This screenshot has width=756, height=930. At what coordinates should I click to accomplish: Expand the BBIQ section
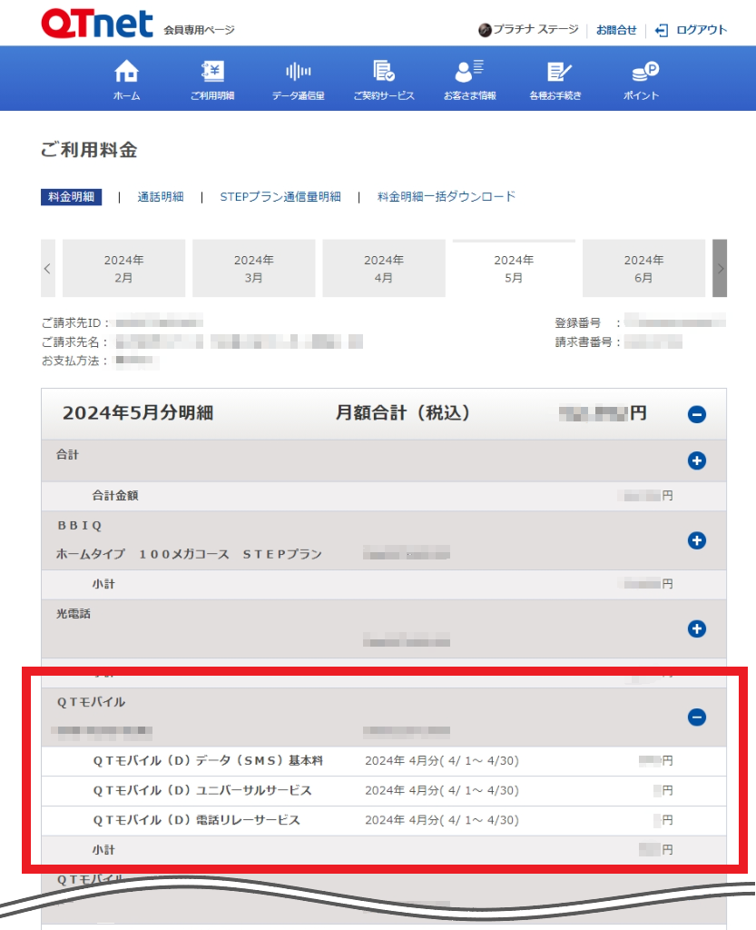pos(697,540)
